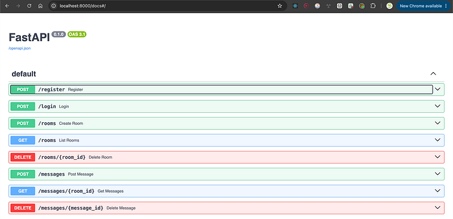Expand the DELETE /rooms/{room_id} chevron
The width and height of the screenshot is (453, 219).
click(x=437, y=157)
